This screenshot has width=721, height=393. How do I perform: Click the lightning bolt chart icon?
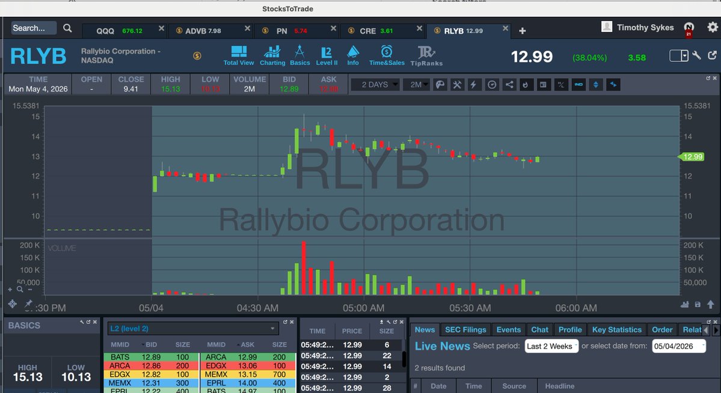pyautogui.click(x=474, y=85)
